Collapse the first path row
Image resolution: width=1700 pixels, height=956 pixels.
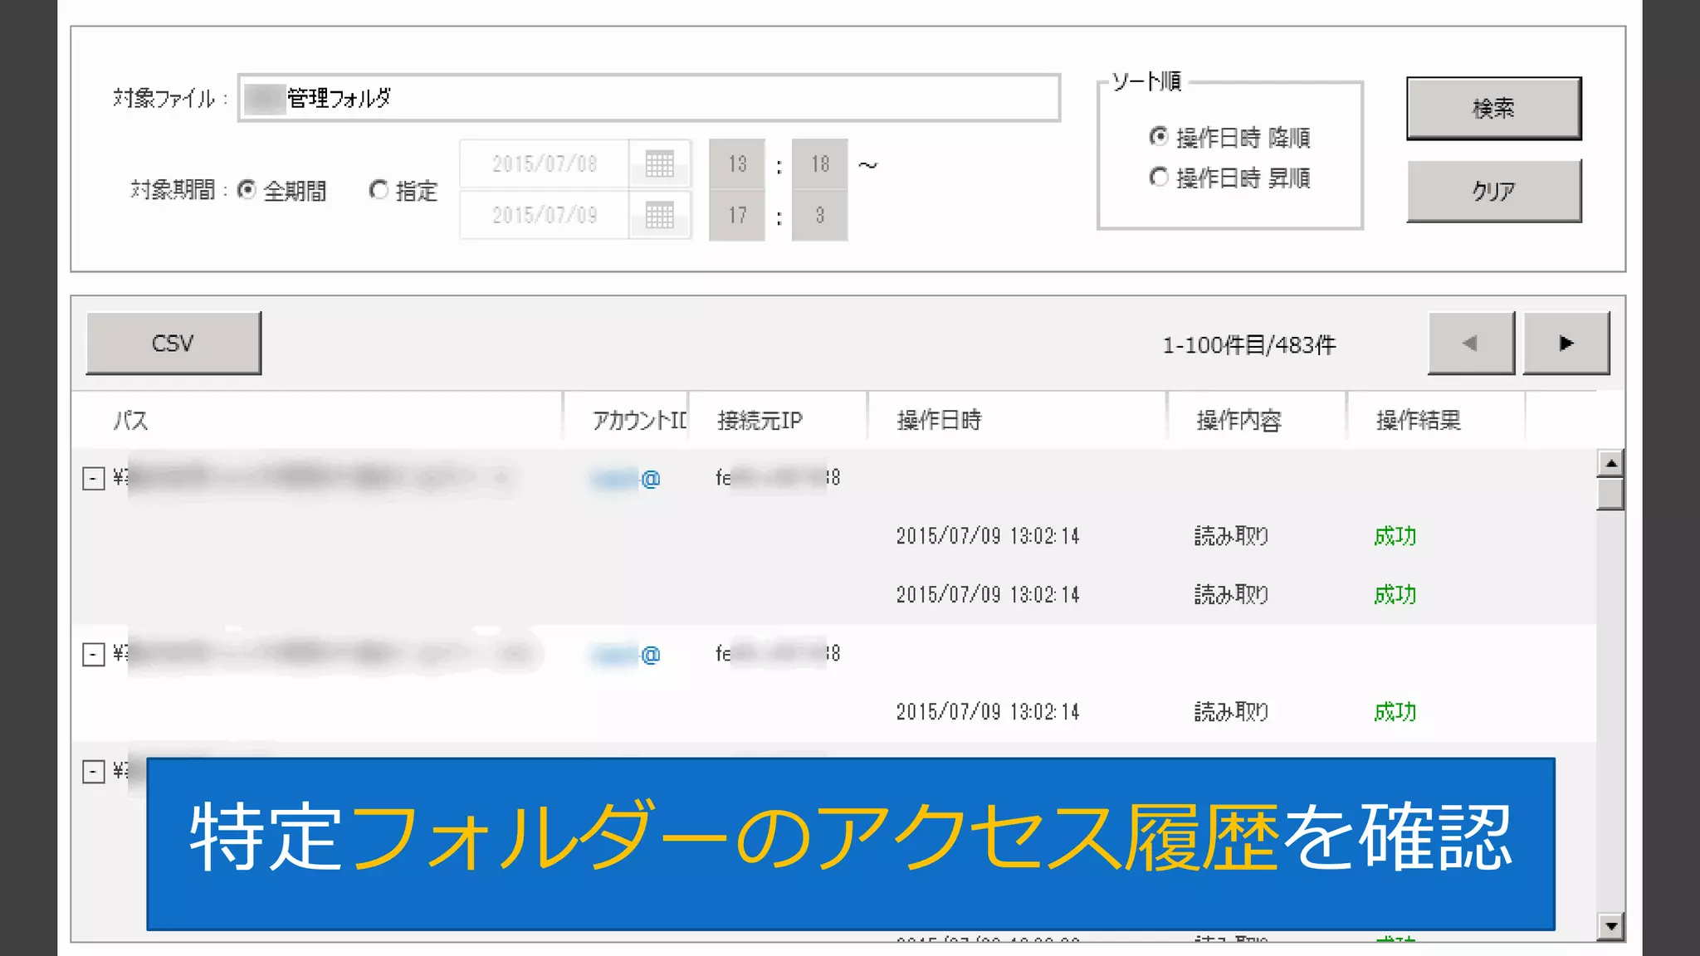coord(94,479)
